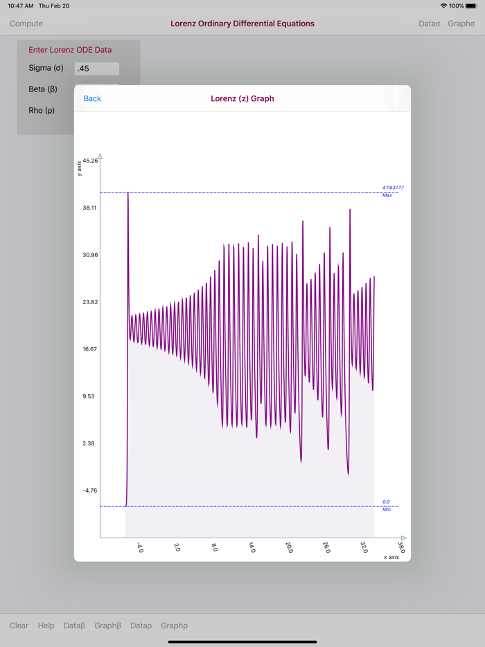Click the y-axis tick 16.67

click(x=89, y=349)
